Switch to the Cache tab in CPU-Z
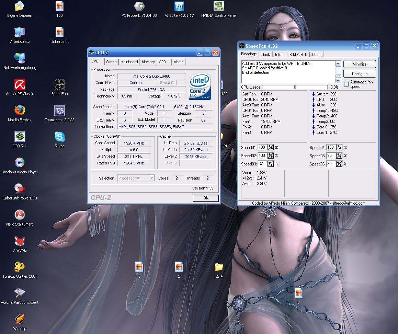Viewport: 398px width, 334px height. (x=111, y=62)
